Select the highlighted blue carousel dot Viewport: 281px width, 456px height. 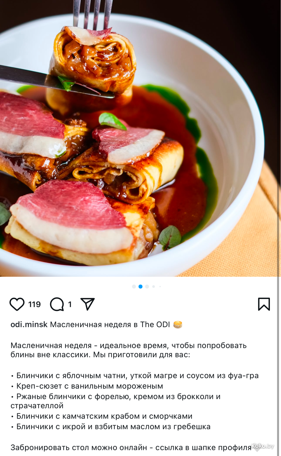point(140,286)
